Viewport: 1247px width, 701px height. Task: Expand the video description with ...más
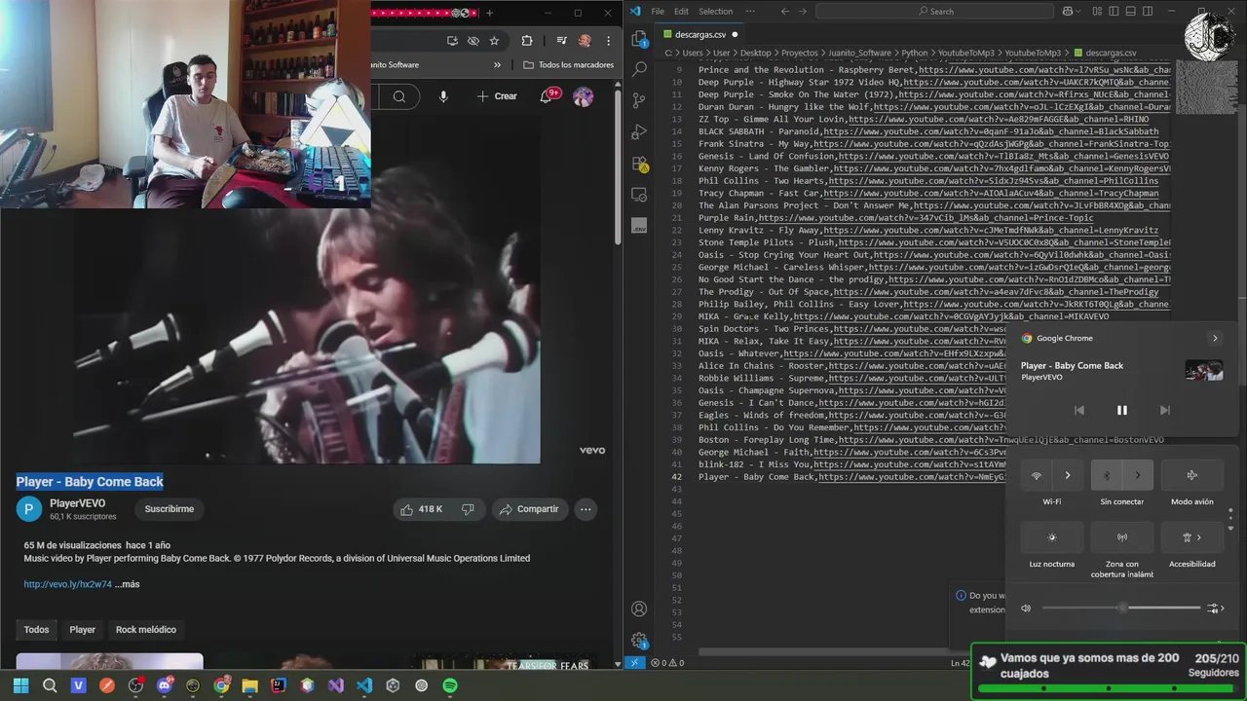tap(128, 584)
